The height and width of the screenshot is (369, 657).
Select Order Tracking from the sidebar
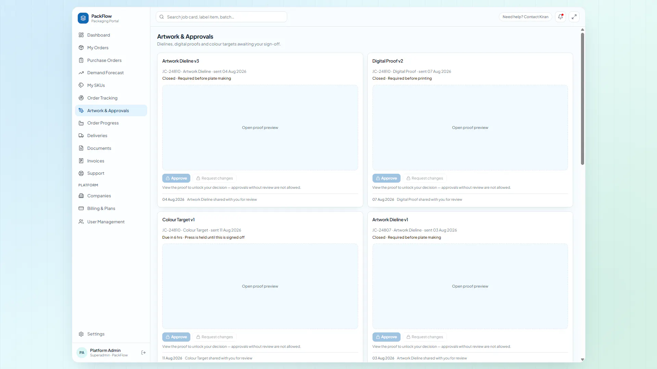click(x=111, y=98)
